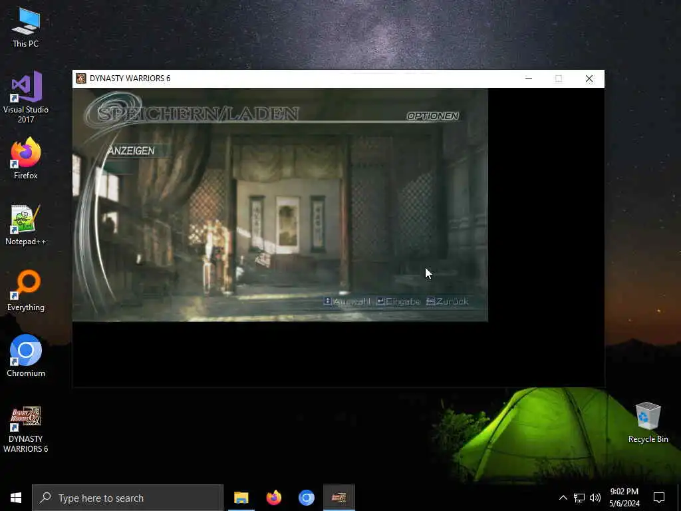Select the Visual Studio 2017 desktop shortcut

(x=26, y=97)
